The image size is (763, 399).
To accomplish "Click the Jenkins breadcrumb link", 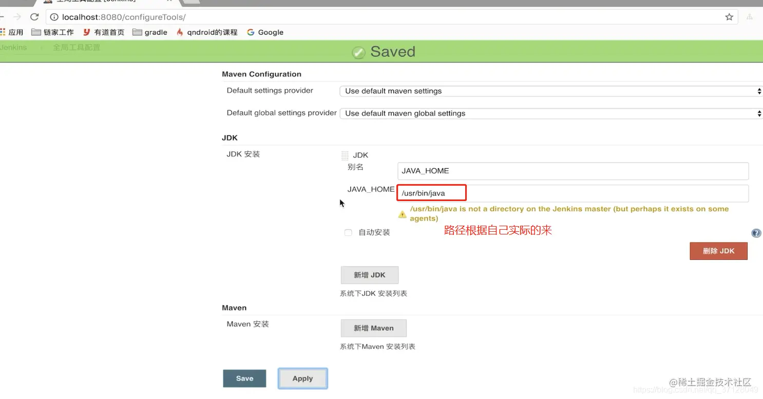I will (x=13, y=47).
